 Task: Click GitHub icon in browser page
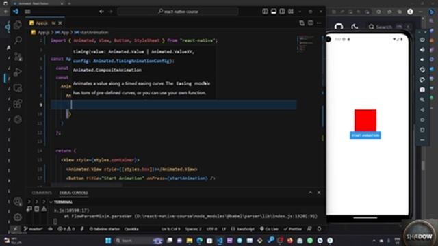tap(339, 27)
